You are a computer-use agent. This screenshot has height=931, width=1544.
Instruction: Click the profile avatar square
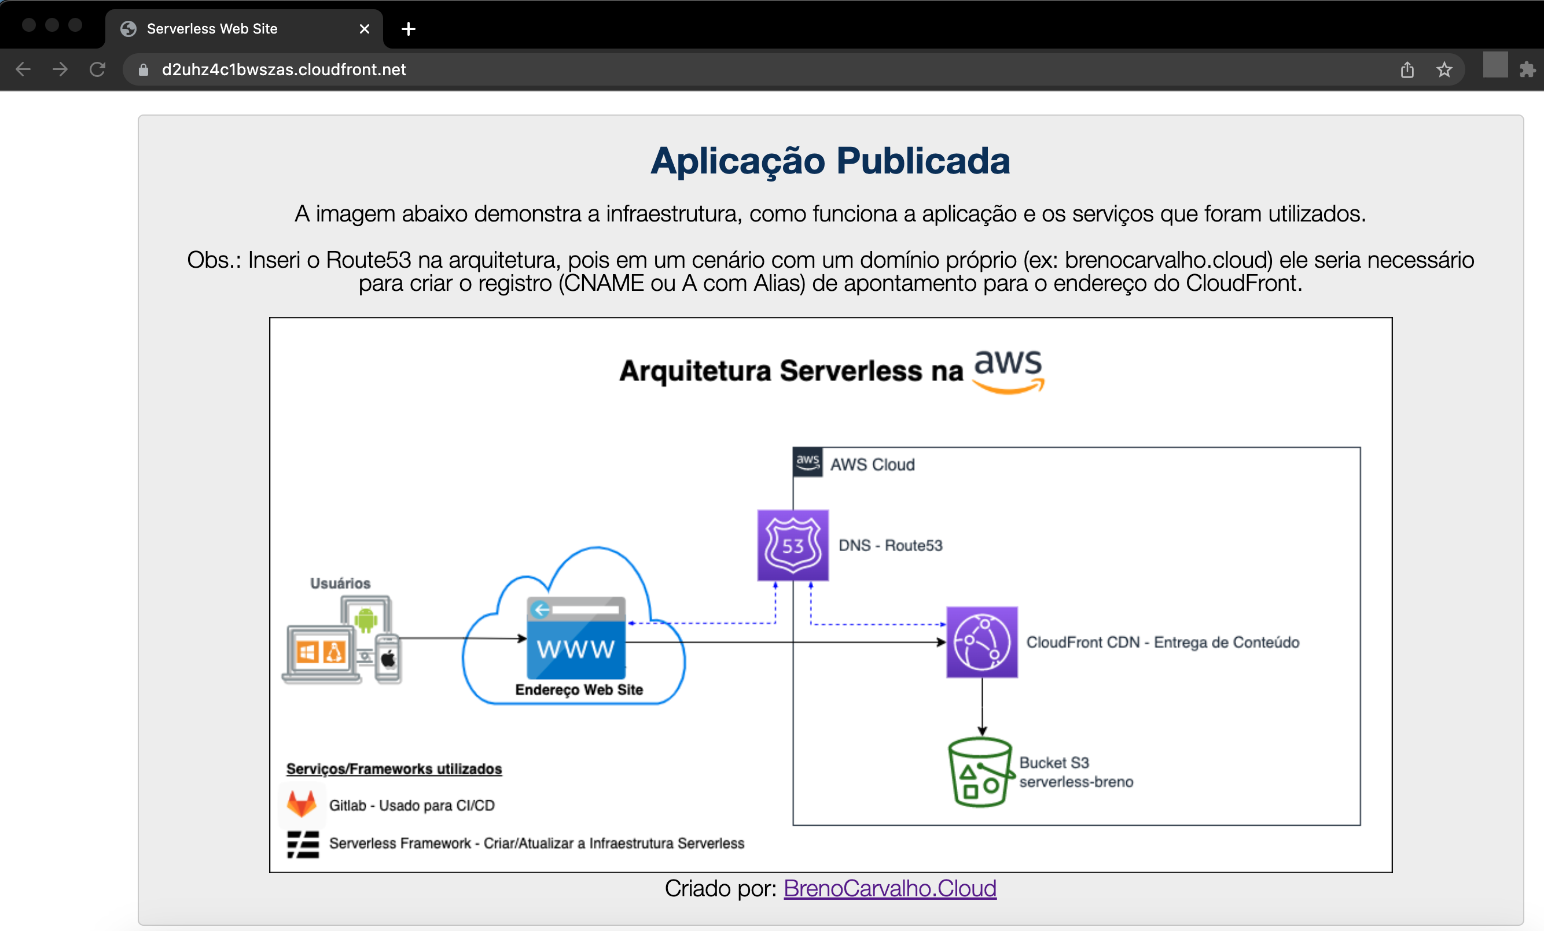(1495, 65)
